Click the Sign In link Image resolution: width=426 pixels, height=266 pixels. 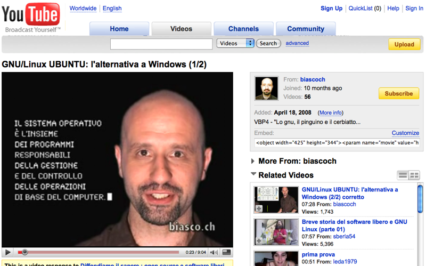414,9
